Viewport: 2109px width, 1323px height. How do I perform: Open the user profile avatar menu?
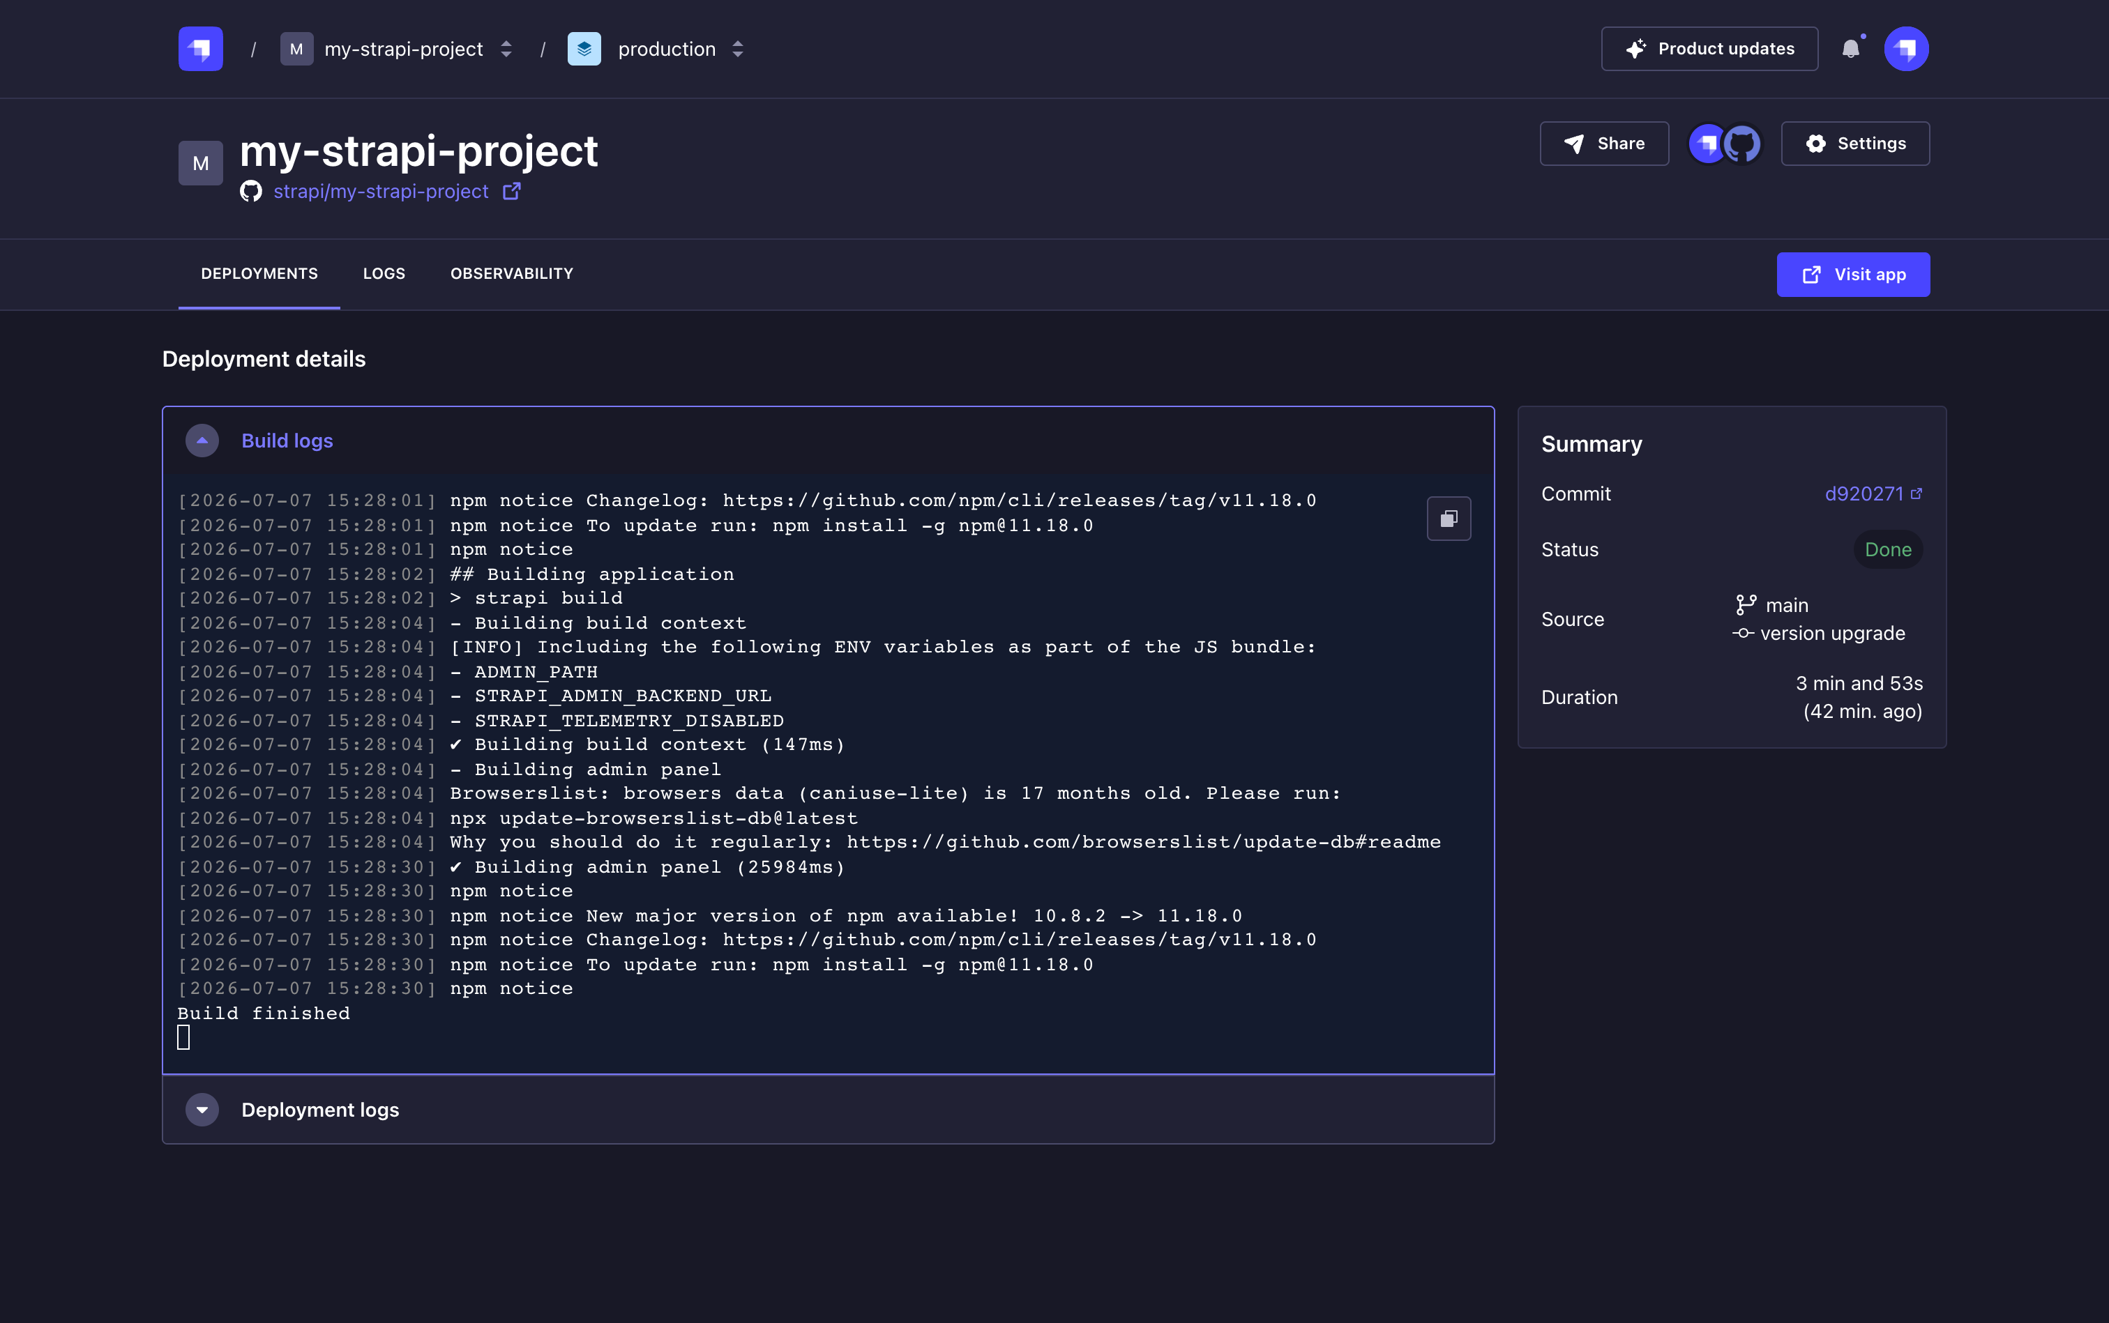click(x=1907, y=49)
